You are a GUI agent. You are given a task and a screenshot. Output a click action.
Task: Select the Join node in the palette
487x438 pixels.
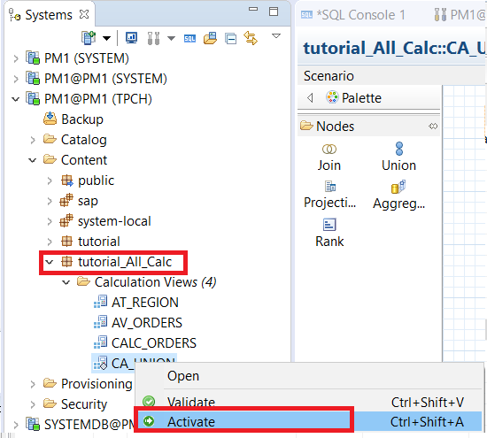coord(329,158)
